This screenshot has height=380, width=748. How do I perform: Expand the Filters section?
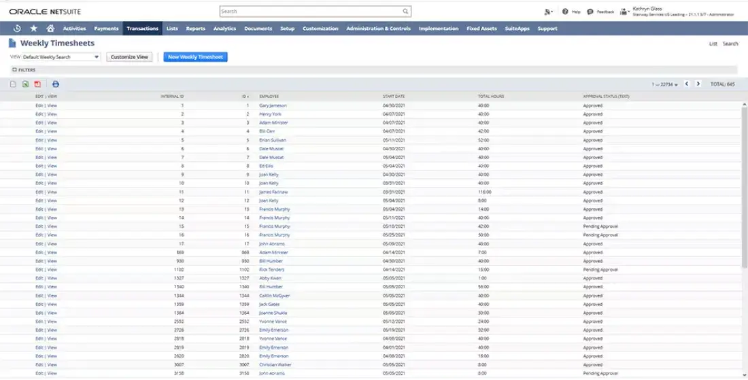pos(24,70)
